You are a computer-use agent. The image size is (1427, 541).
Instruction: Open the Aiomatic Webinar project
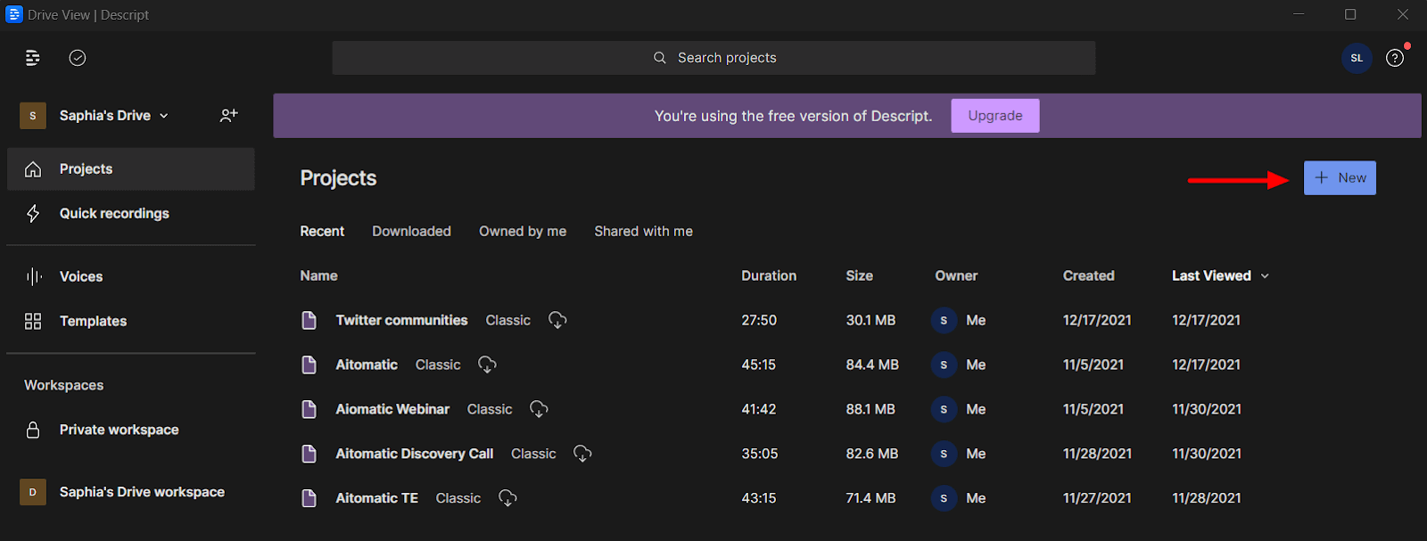point(392,409)
